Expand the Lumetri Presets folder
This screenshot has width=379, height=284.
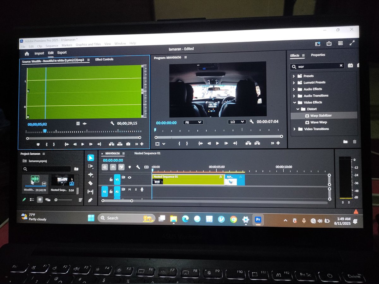(x=294, y=82)
